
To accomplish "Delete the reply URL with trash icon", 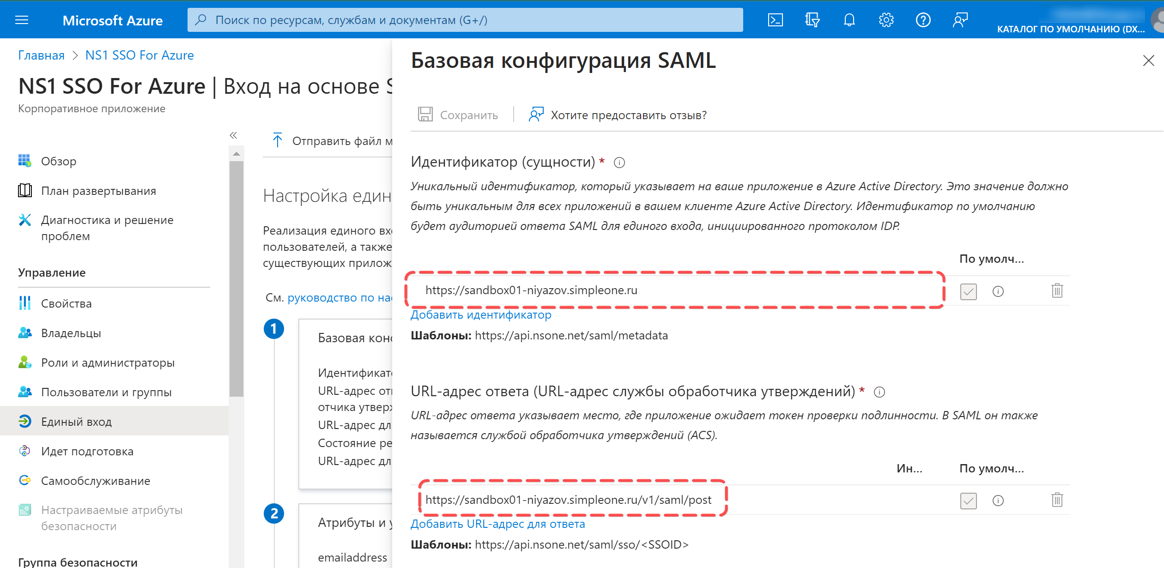I will [x=1057, y=500].
